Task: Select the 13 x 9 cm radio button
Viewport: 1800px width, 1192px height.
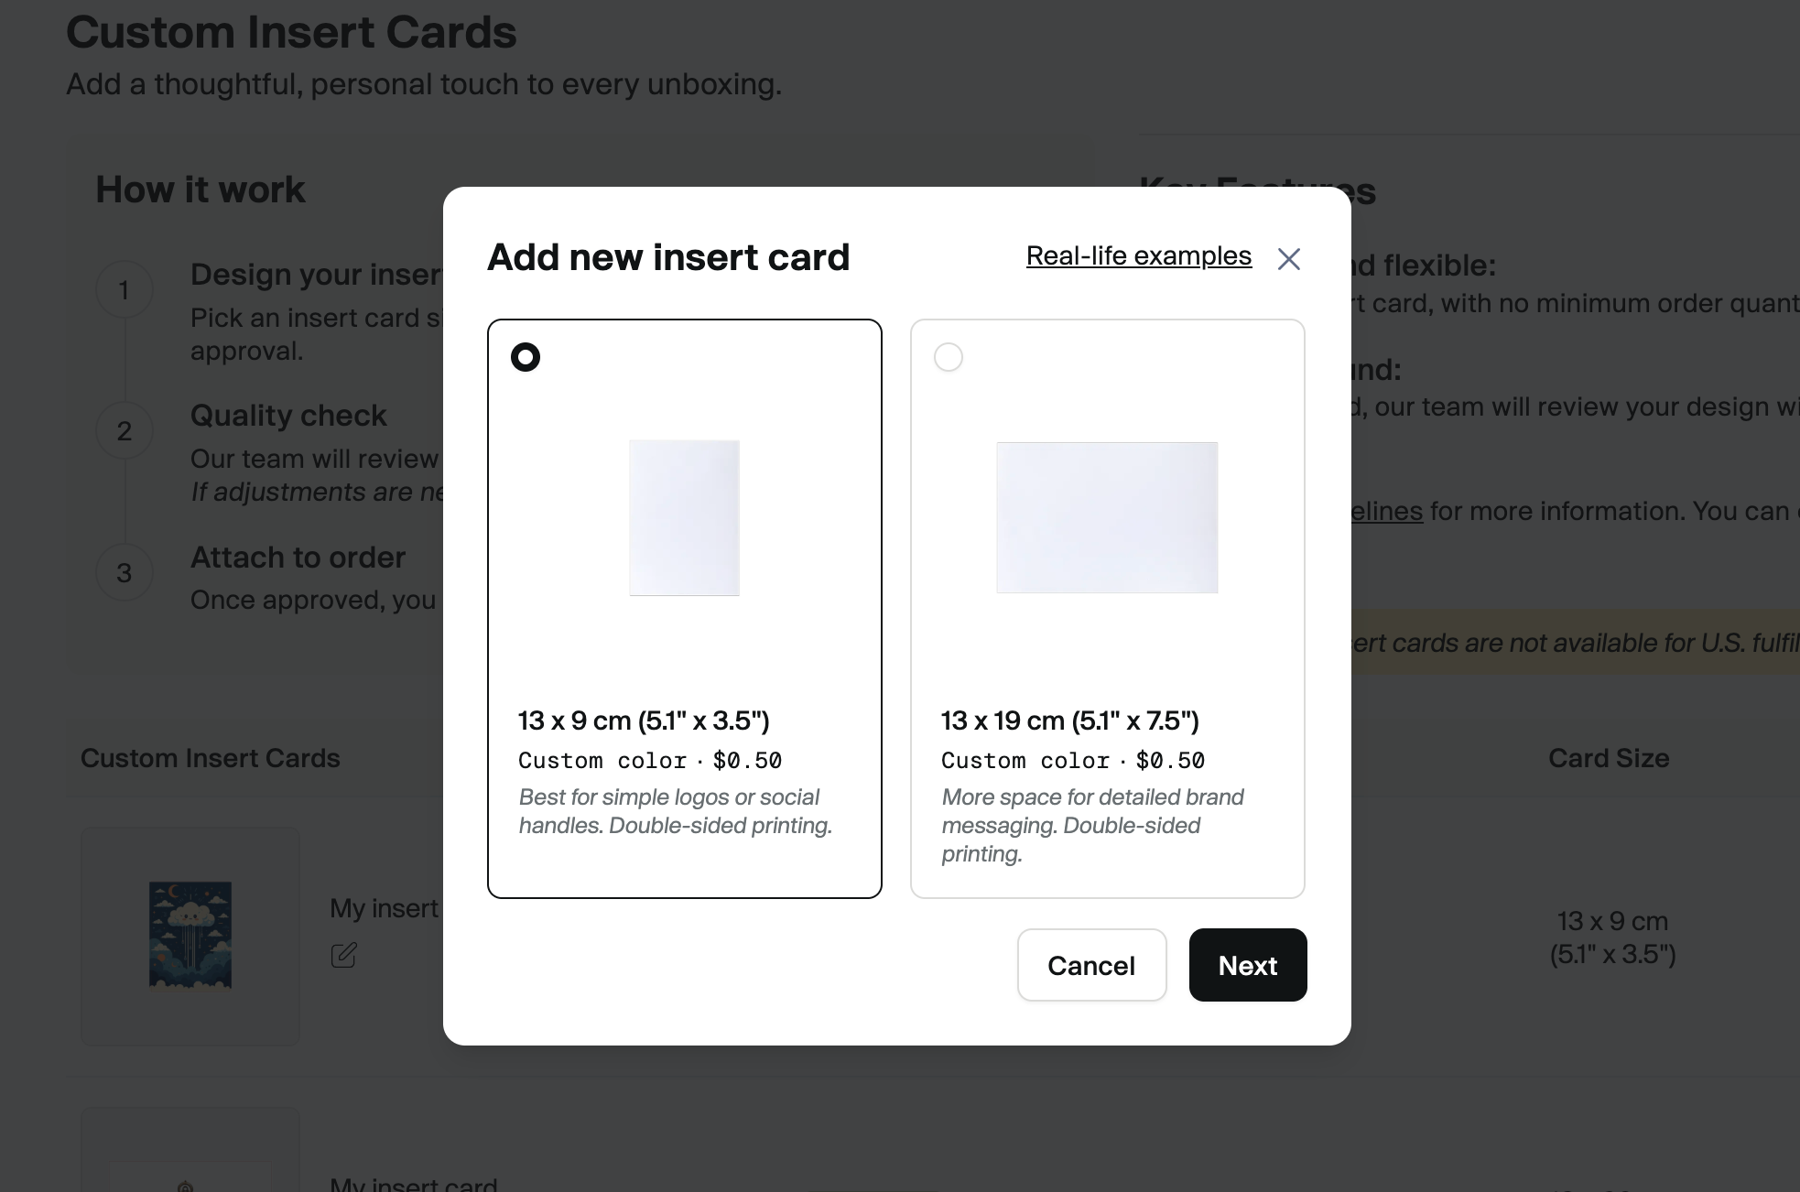Action: [526, 357]
